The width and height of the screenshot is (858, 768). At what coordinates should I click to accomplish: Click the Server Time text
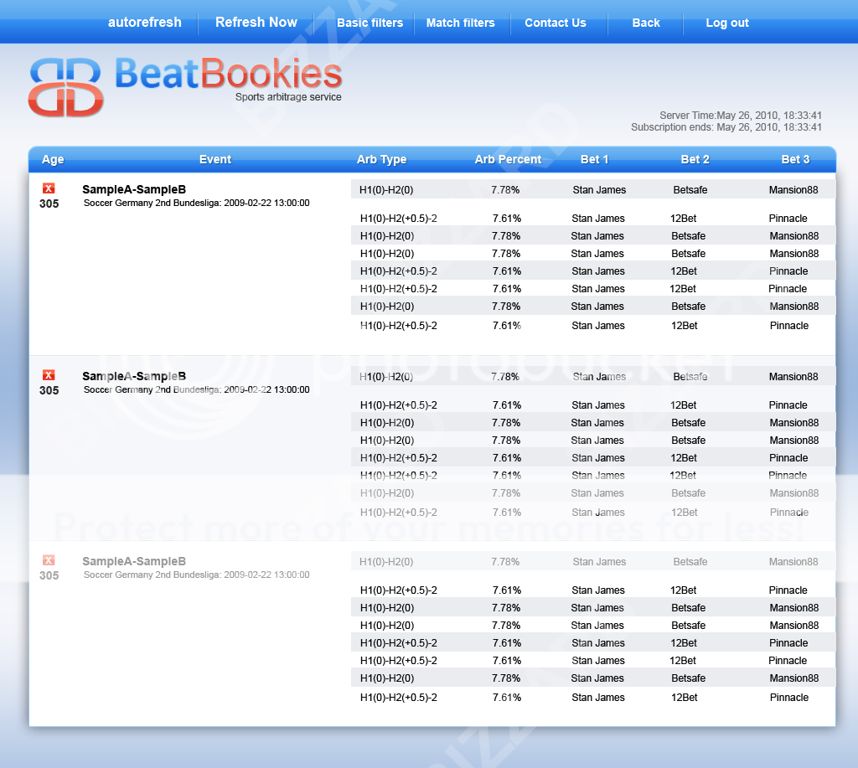pyautogui.click(x=741, y=116)
